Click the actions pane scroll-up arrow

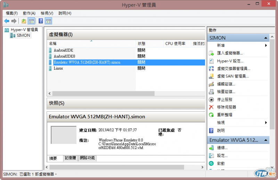(x=272, y=37)
